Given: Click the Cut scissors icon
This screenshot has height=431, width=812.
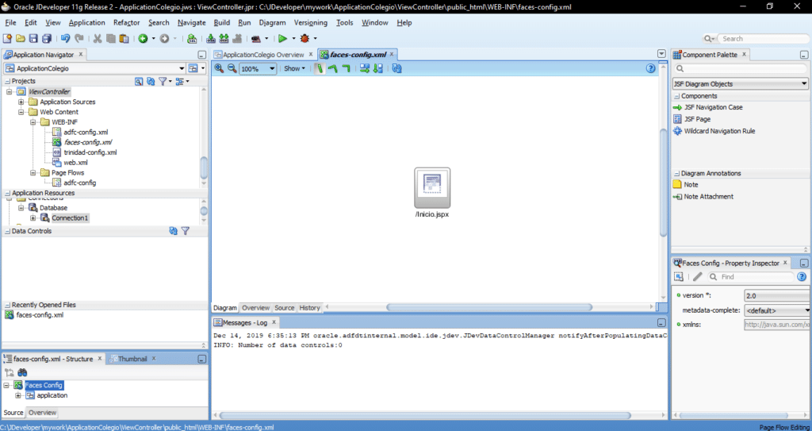Looking at the screenshot, I should click(x=98, y=38).
